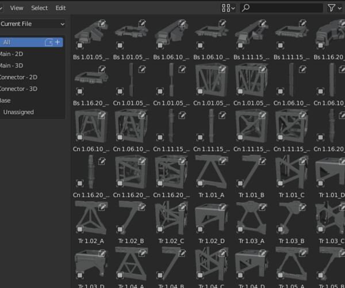Select the Tr 1.05_A asset thumbnail
Image resolution: width=345 pixels, height=288 pixels.
(292, 264)
